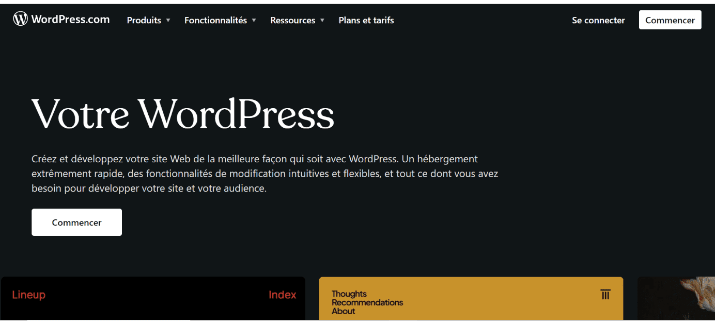
Task: Click the hero paragraph starting "Créez et développez"
Action: click(265, 174)
